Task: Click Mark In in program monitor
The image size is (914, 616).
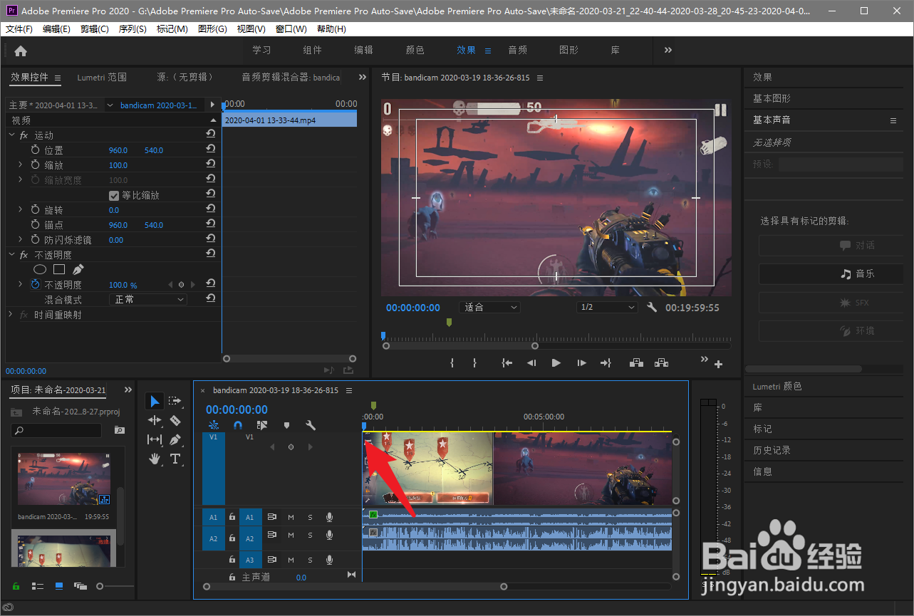Action: [452, 362]
